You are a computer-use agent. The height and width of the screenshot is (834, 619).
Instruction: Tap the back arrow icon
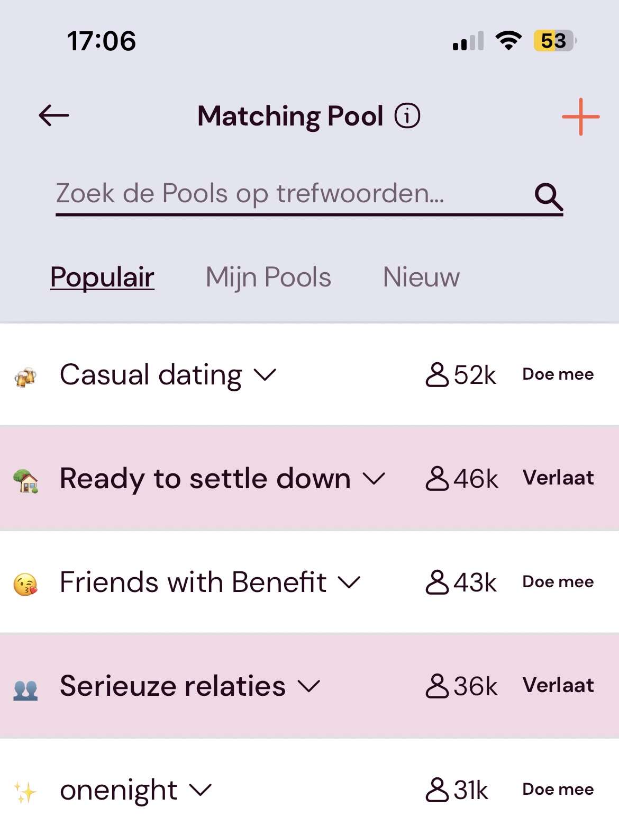(54, 115)
